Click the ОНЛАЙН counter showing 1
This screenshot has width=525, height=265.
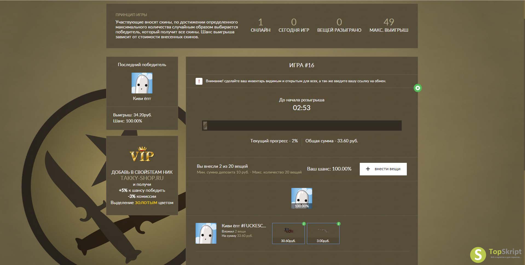click(260, 25)
